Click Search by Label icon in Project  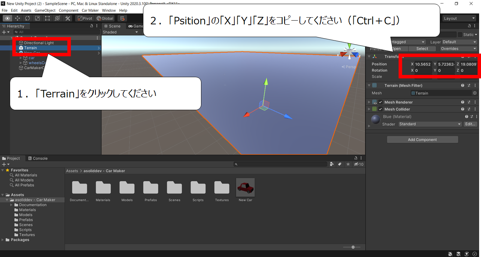pyautogui.click(x=340, y=164)
